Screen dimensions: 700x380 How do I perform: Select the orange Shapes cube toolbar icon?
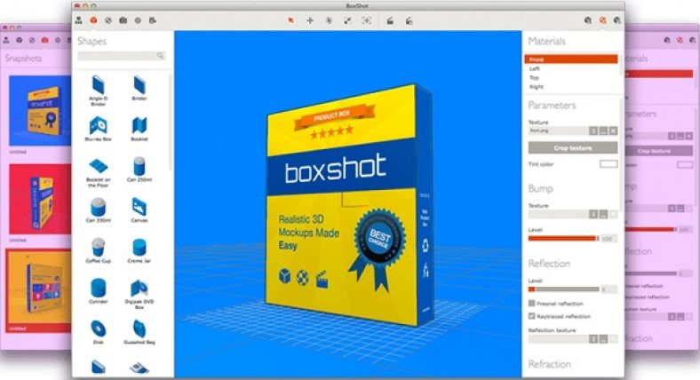tap(93, 20)
